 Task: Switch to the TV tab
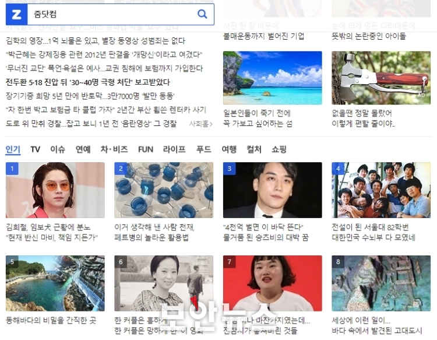35,149
